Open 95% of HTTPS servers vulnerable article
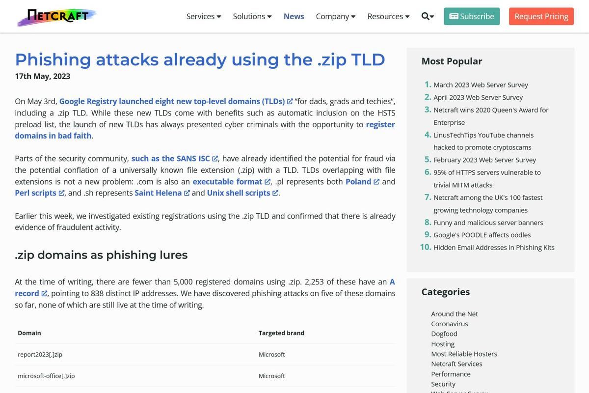 [x=487, y=178]
